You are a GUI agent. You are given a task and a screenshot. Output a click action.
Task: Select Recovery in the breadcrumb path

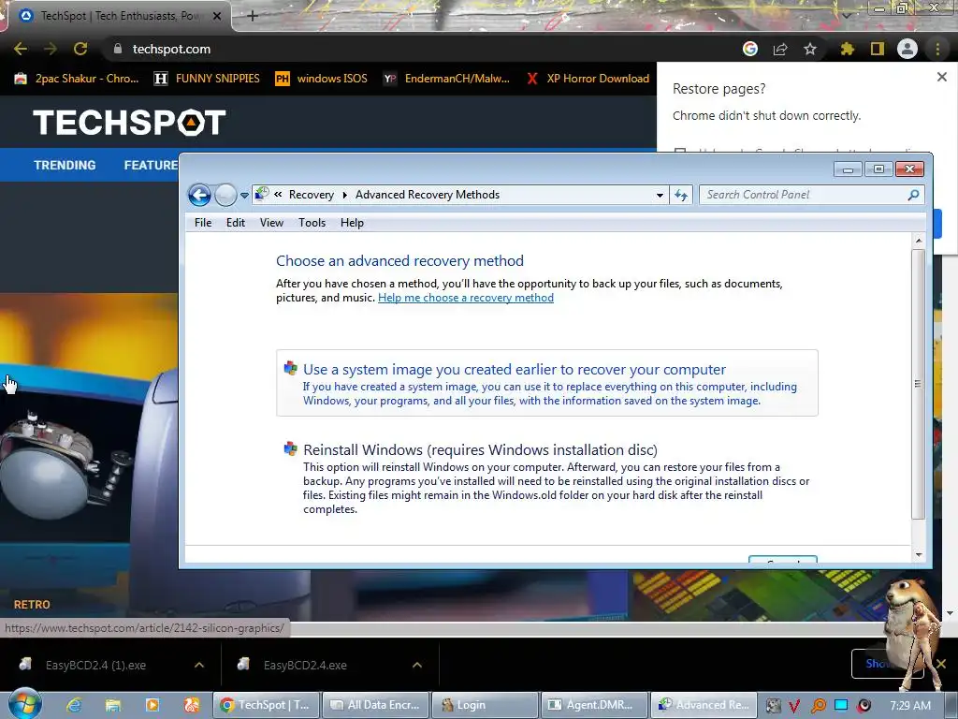click(311, 195)
